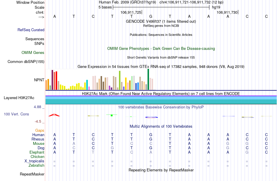277x181 pixels.
Task: Click the SNPs track label
Action: tap(39, 43)
